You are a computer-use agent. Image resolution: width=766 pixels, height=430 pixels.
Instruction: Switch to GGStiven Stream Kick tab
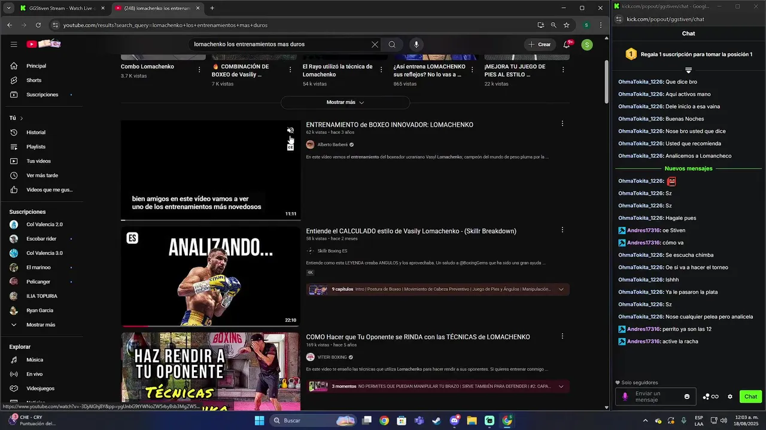point(62,8)
